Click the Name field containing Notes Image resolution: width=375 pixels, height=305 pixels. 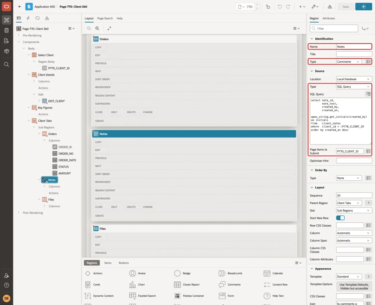coord(354,47)
